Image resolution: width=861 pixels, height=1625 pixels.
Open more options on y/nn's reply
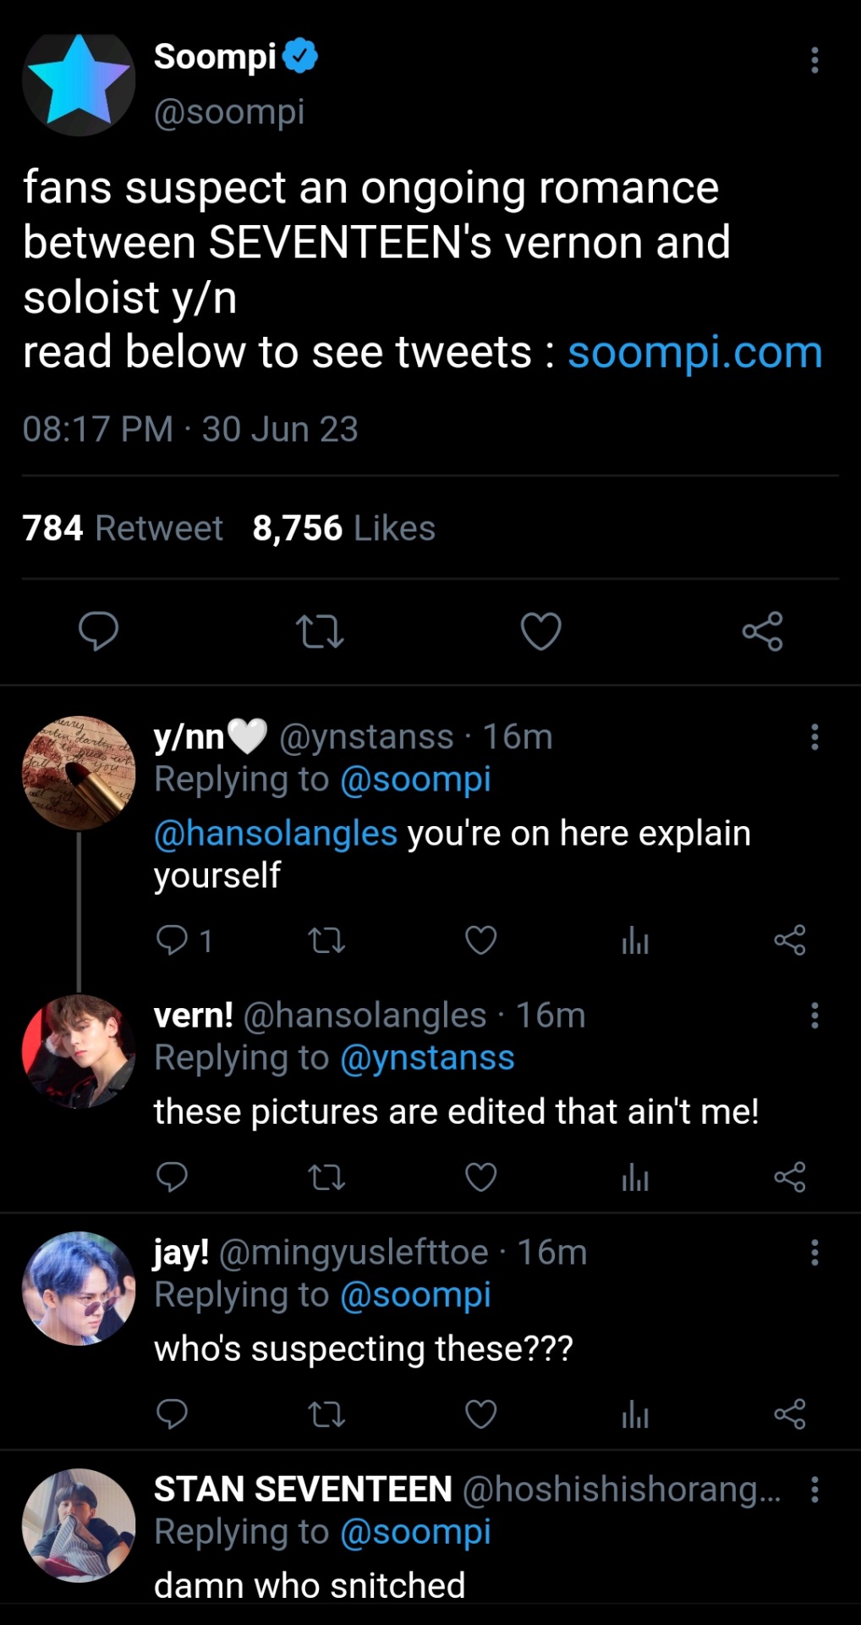coord(814,737)
